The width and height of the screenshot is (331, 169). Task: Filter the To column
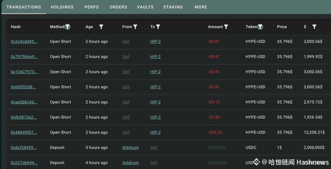158,27
